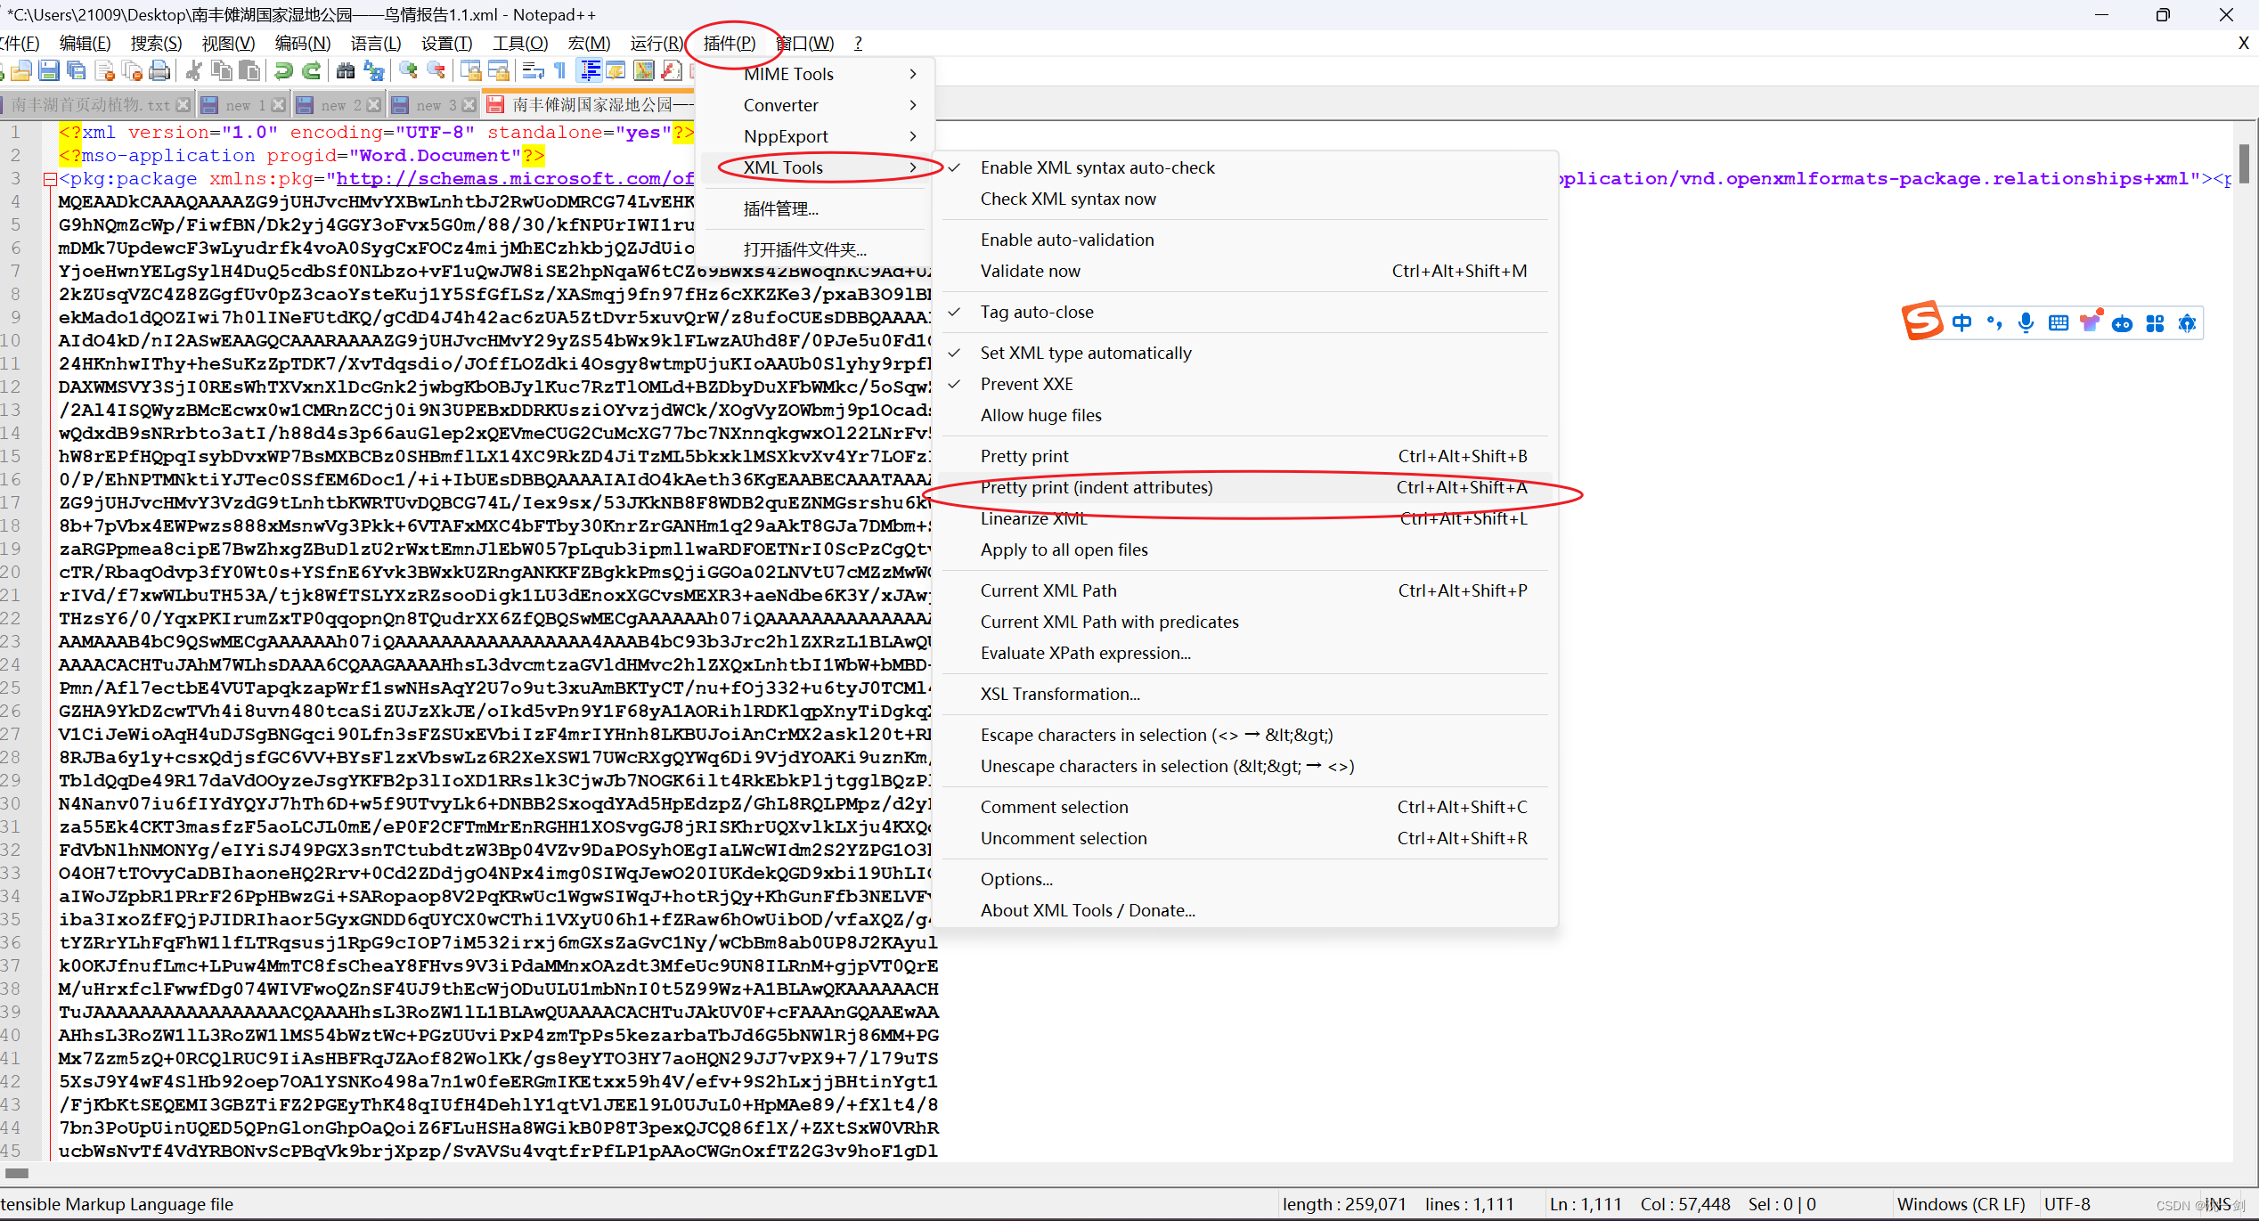Image resolution: width=2259 pixels, height=1221 pixels.
Task: Click the Find binoculars toolbar icon
Action: 346,71
